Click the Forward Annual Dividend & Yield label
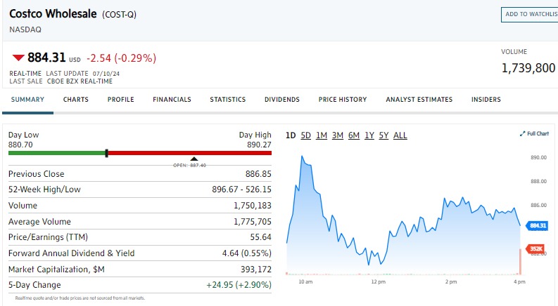The width and height of the screenshot is (558, 306). [72, 253]
